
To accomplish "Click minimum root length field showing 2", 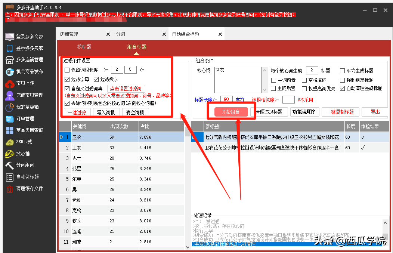I will coord(117,70).
